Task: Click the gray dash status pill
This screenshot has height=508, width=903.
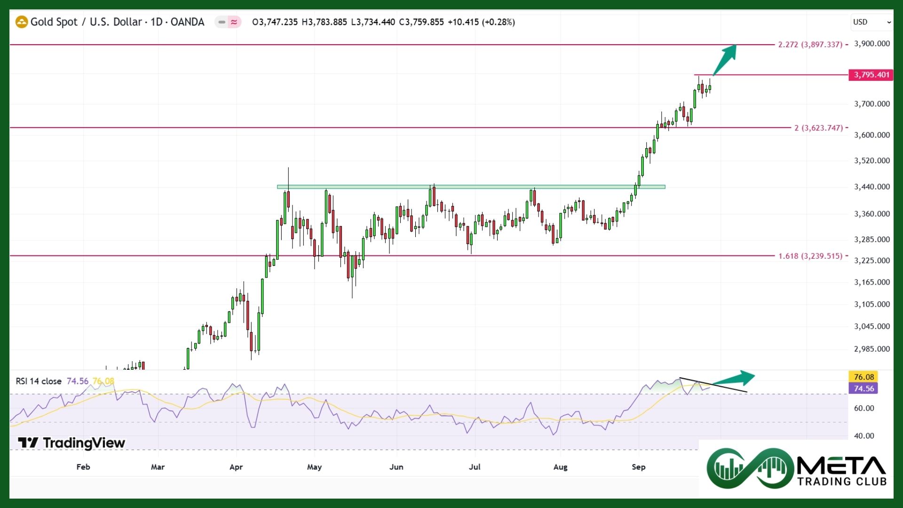Action: click(x=222, y=22)
